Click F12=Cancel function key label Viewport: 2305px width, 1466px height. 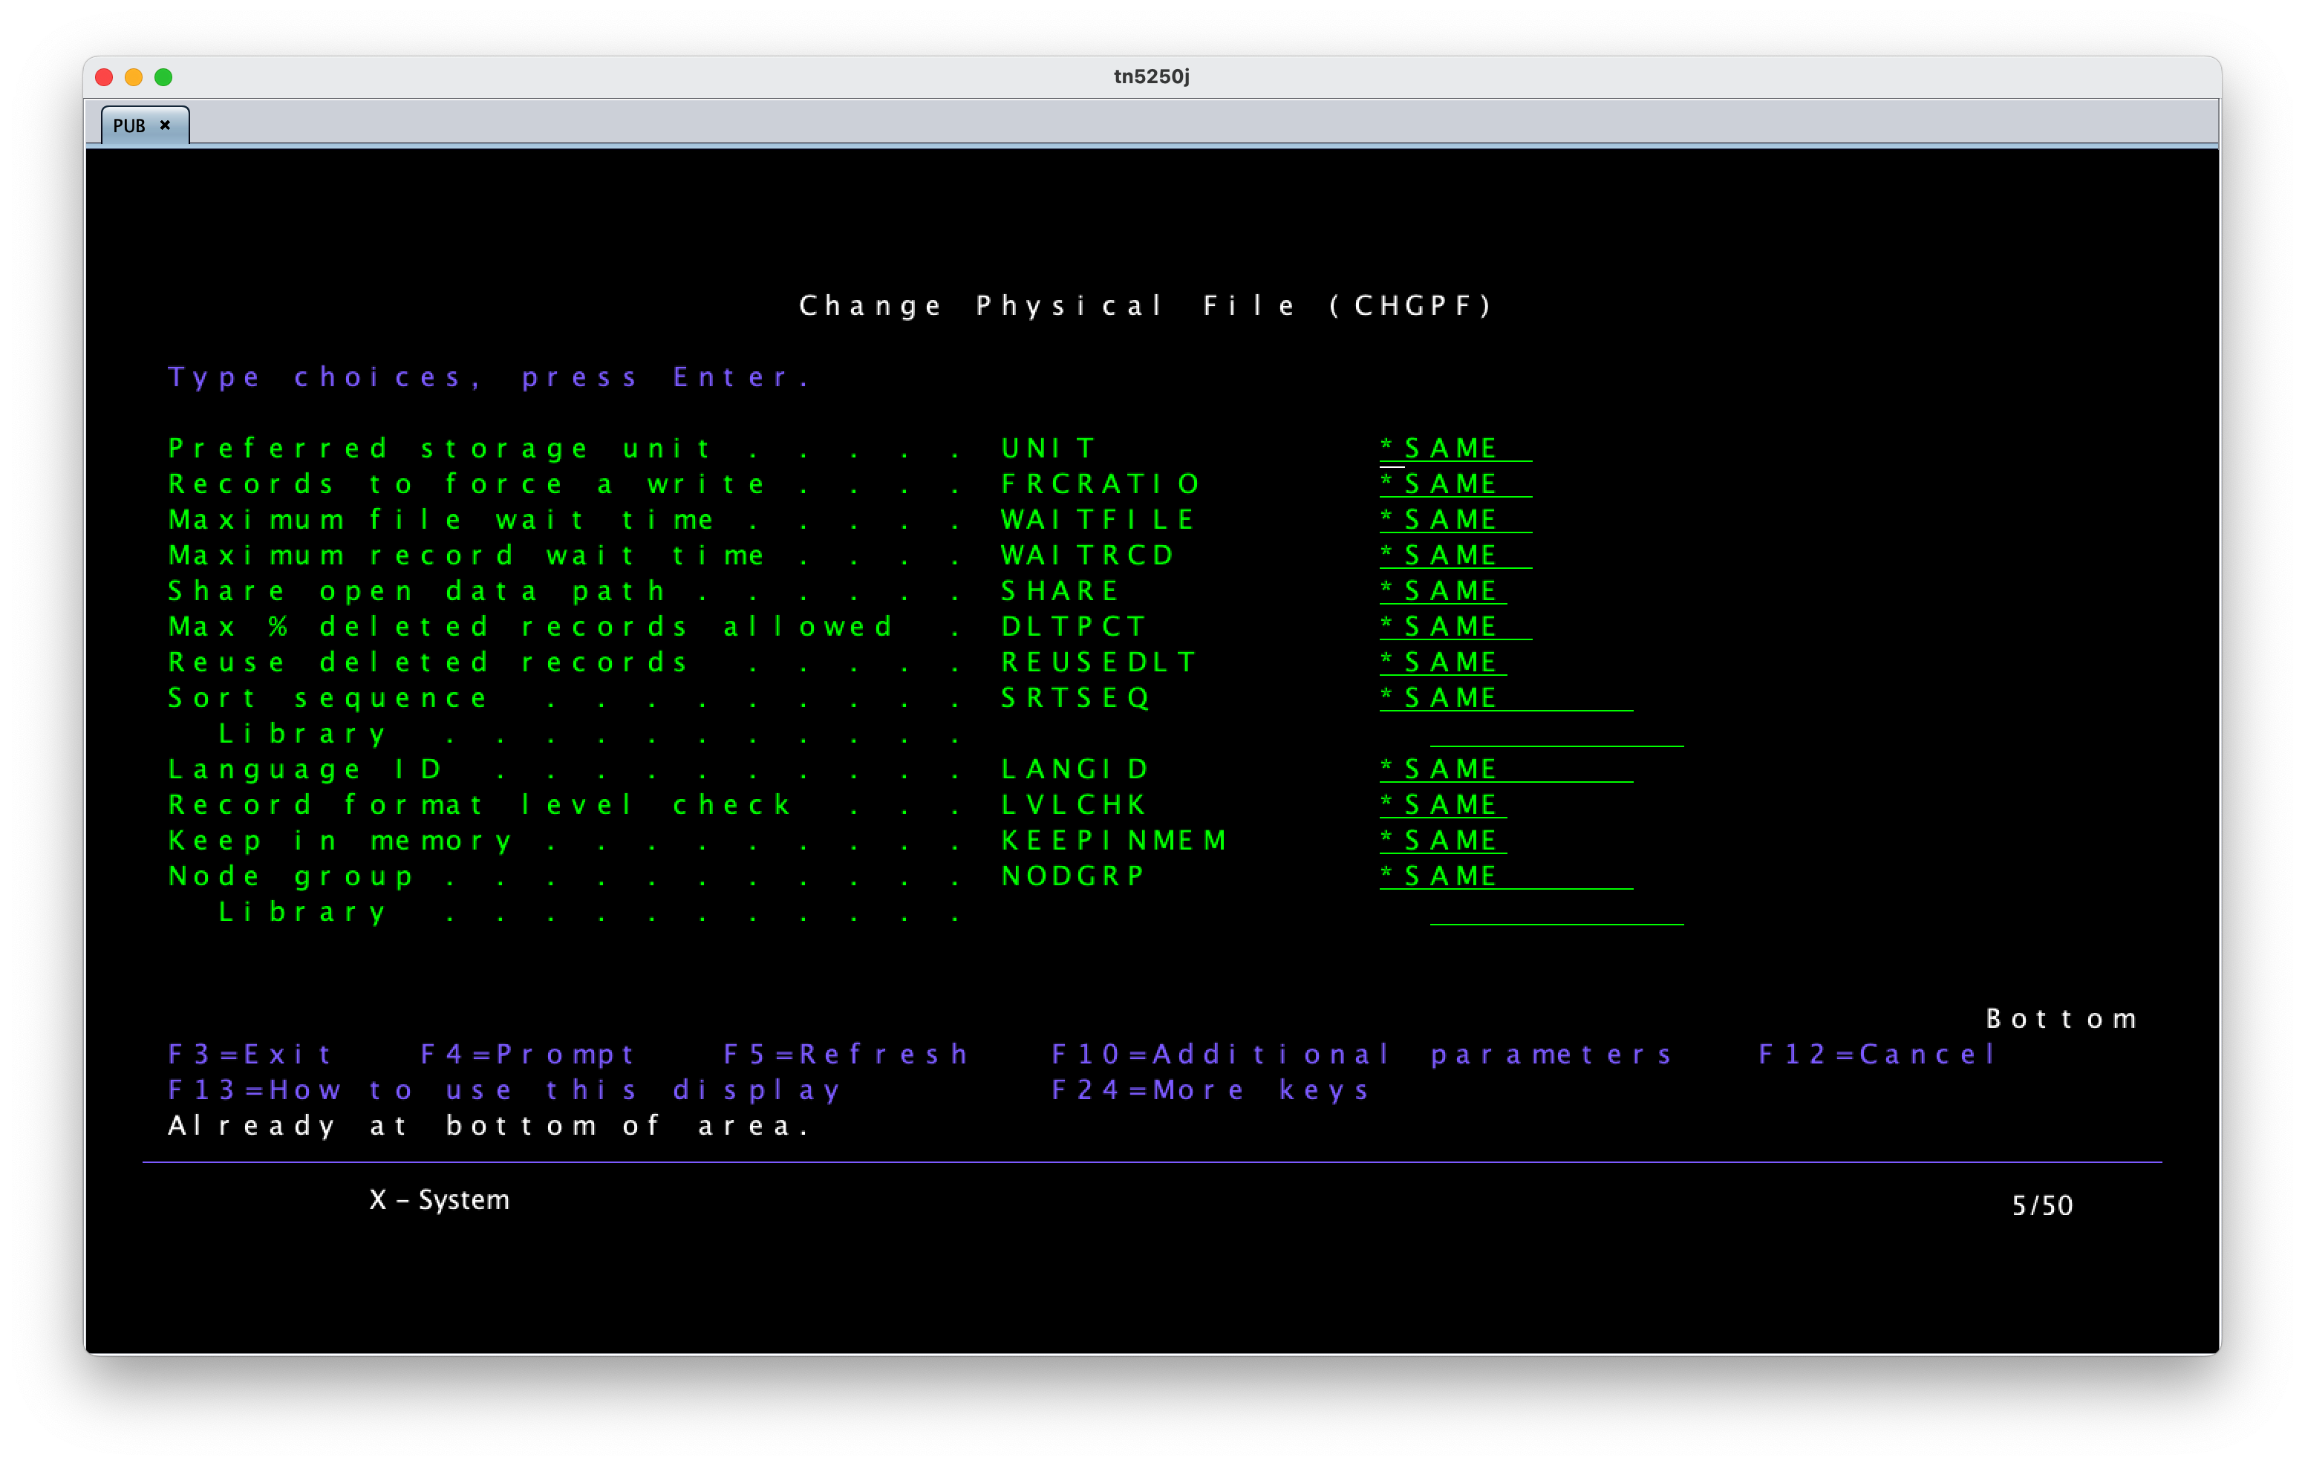point(1877,1055)
